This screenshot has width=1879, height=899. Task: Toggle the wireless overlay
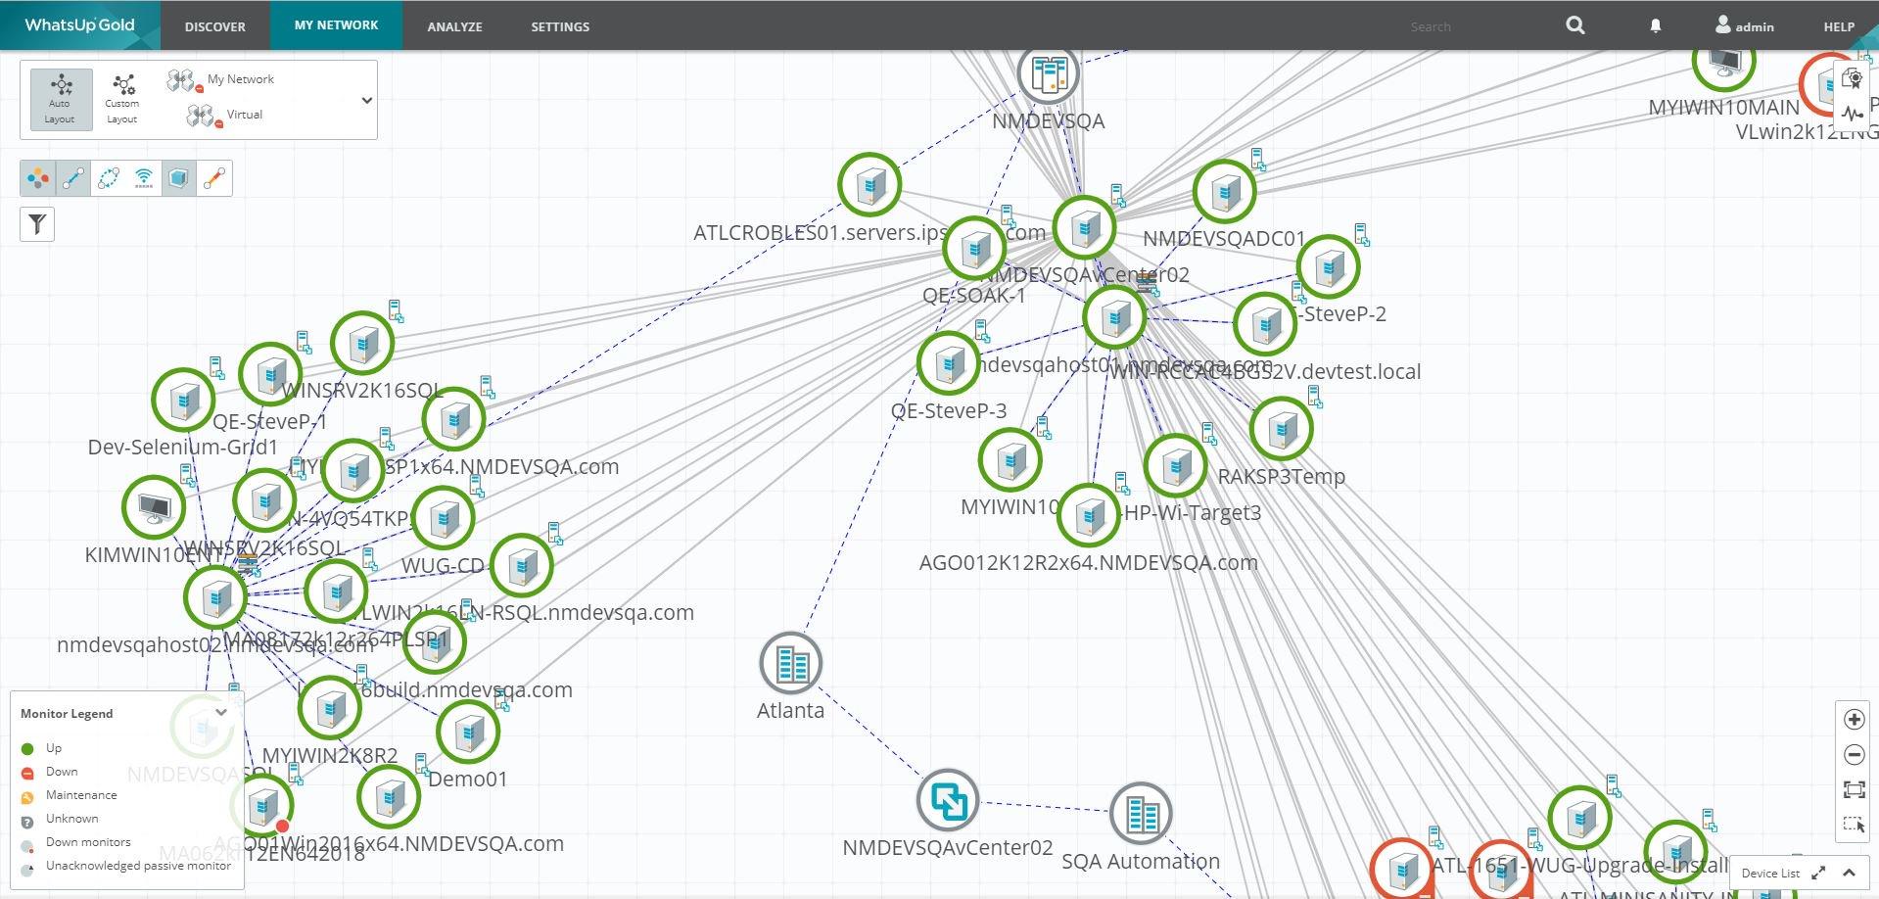(144, 178)
